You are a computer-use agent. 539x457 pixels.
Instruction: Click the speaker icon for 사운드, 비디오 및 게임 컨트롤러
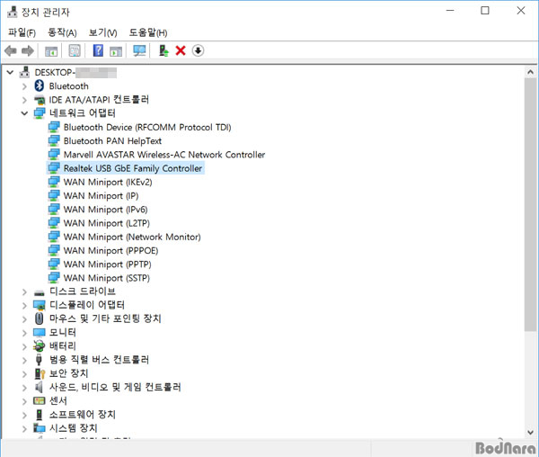pos(39,387)
